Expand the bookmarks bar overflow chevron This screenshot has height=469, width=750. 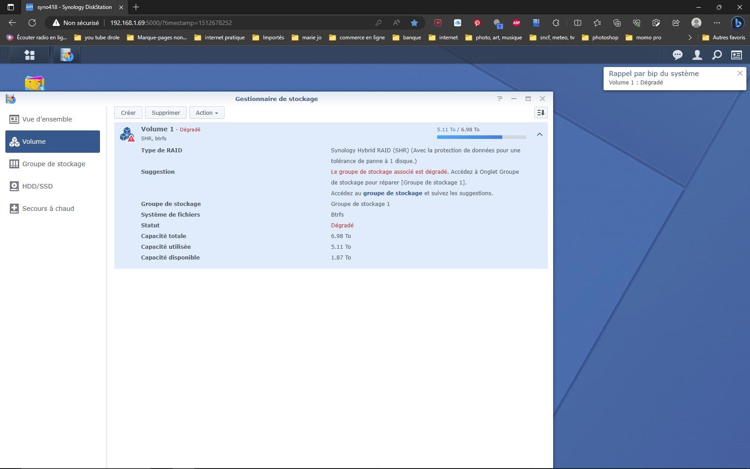(x=690, y=38)
